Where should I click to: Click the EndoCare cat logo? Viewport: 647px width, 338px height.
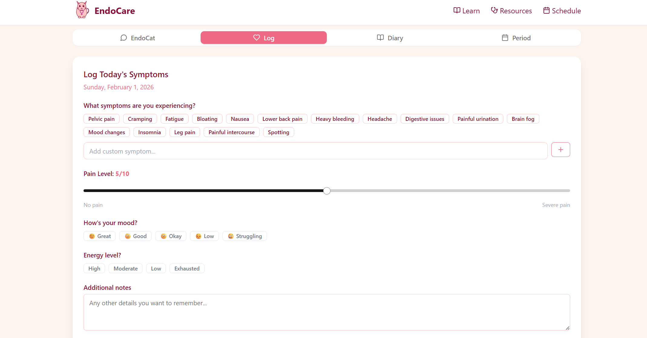pyautogui.click(x=82, y=10)
